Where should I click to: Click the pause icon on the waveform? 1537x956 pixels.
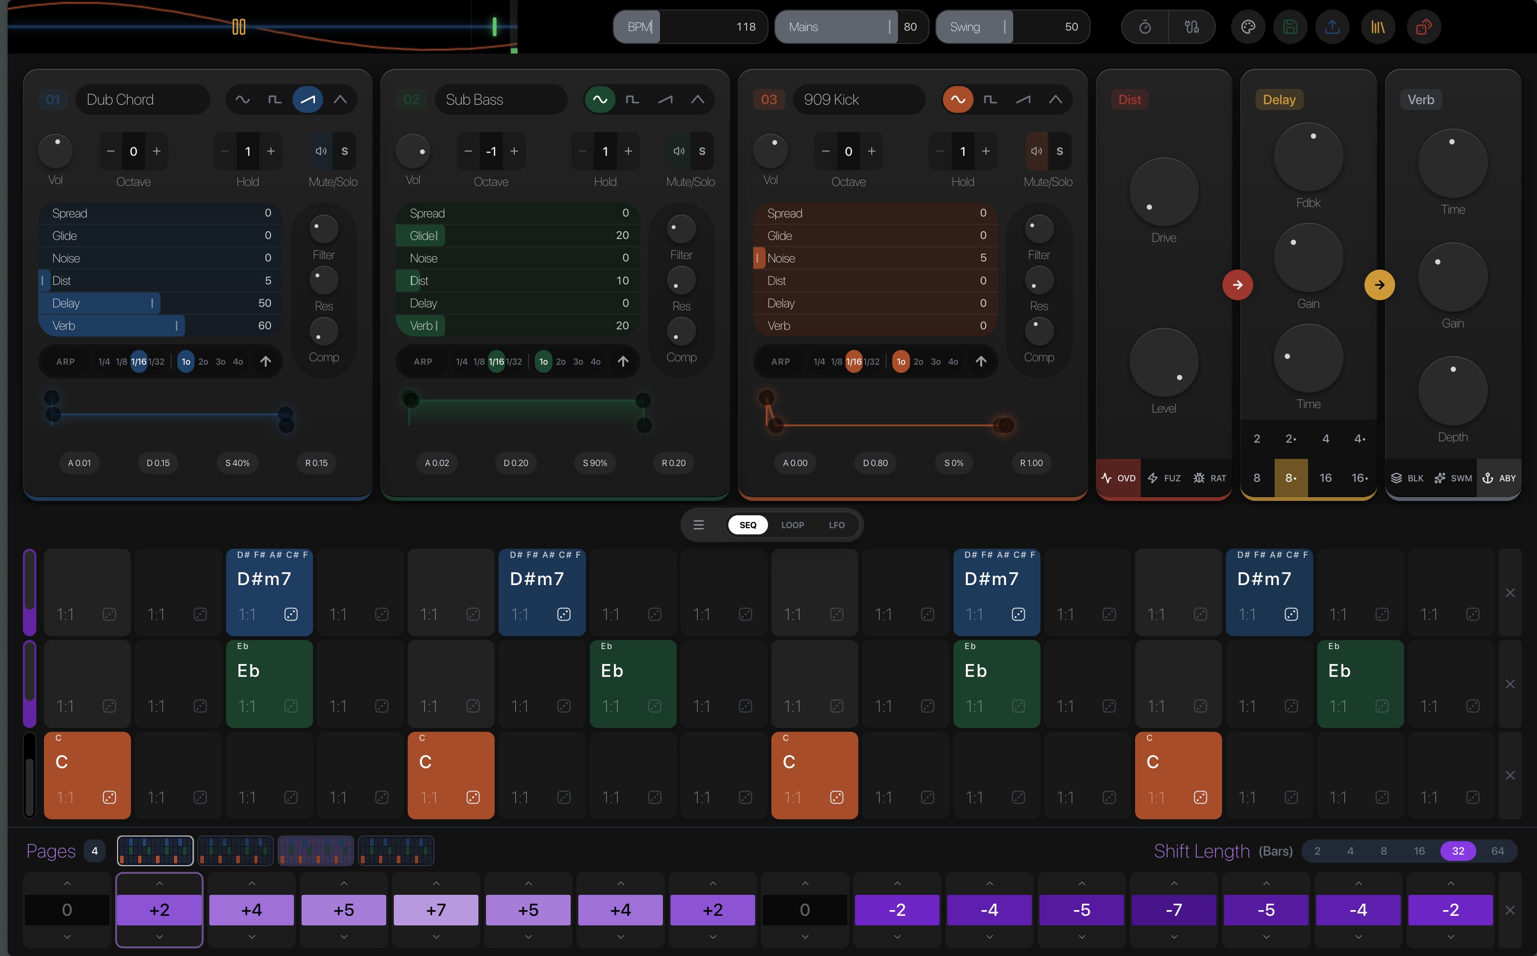238,27
